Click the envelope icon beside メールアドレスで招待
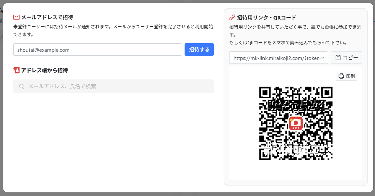The image size is (375, 196). point(17,17)
